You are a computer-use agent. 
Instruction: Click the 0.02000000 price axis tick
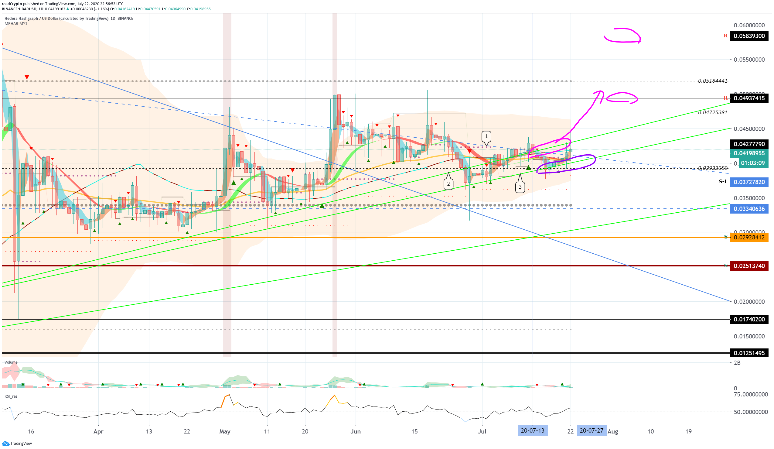pyautogui.click(x=749, y=302)
